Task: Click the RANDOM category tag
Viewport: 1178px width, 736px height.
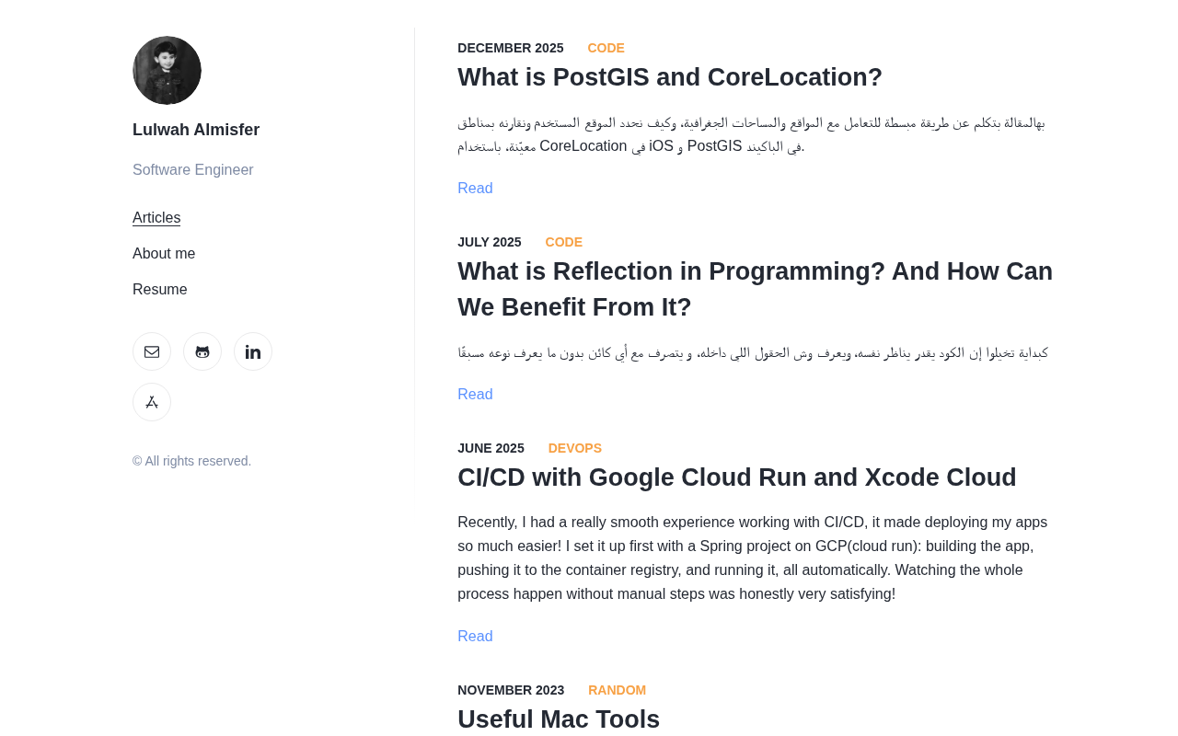Action: point(617,690)
